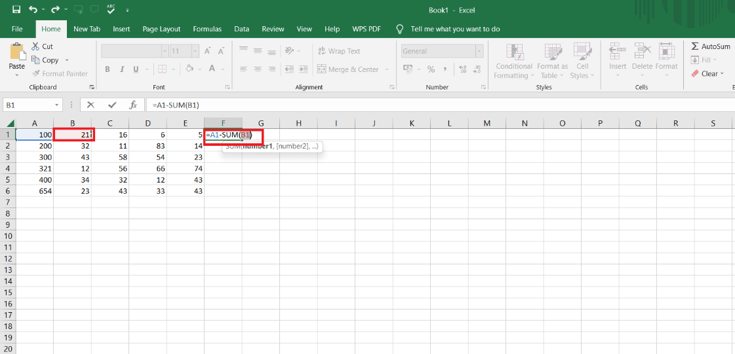Click the Increase Indent icon
Viewport: 735px width, 354px height.
click(x=304, y=69)
